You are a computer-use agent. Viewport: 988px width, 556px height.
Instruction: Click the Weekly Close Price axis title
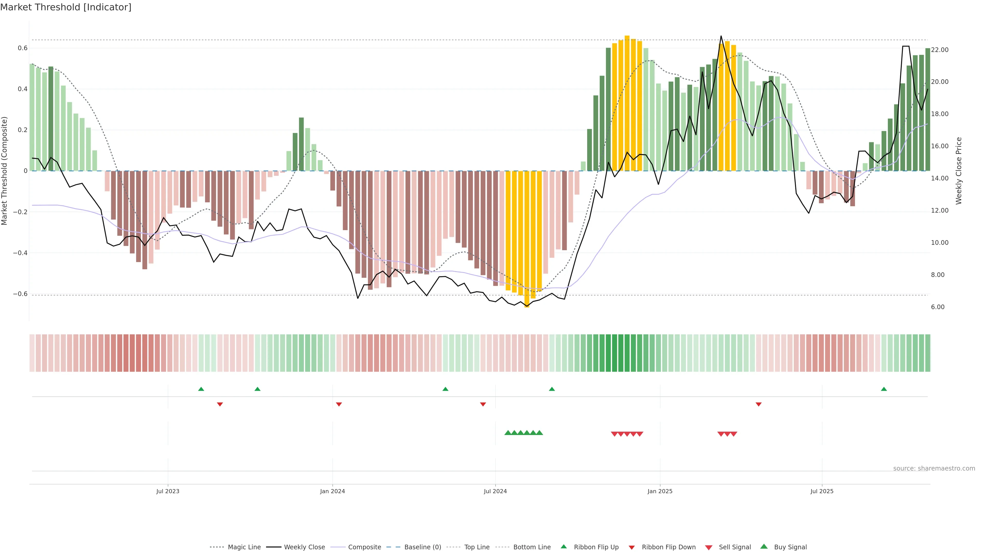pos(959,171)
